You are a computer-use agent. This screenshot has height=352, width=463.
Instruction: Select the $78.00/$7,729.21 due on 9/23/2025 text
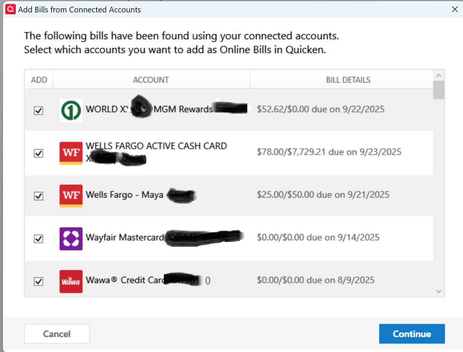click(x=329, y=152)
